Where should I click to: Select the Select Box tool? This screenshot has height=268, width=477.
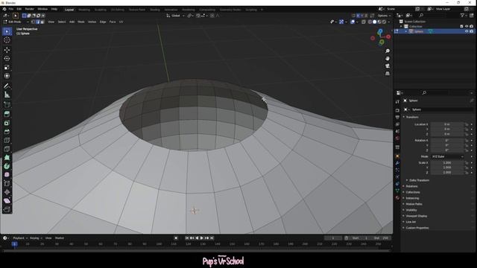point(7,31)
